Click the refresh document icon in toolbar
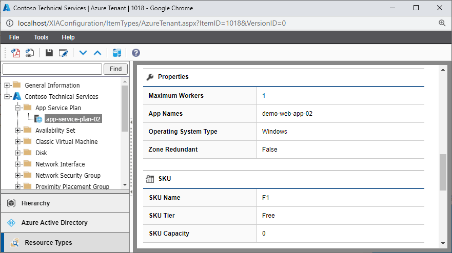 [30, 53]
